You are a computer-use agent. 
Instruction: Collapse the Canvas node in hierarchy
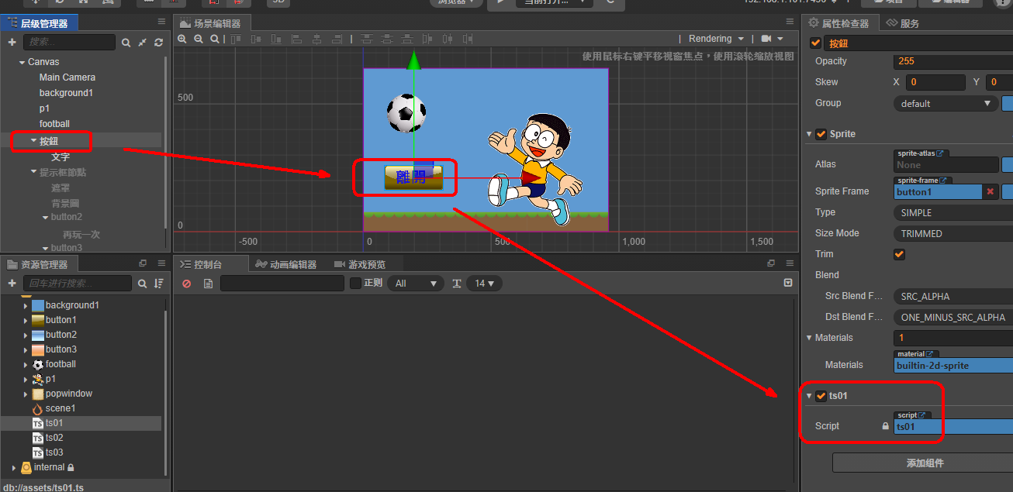[x=22, y=62]
